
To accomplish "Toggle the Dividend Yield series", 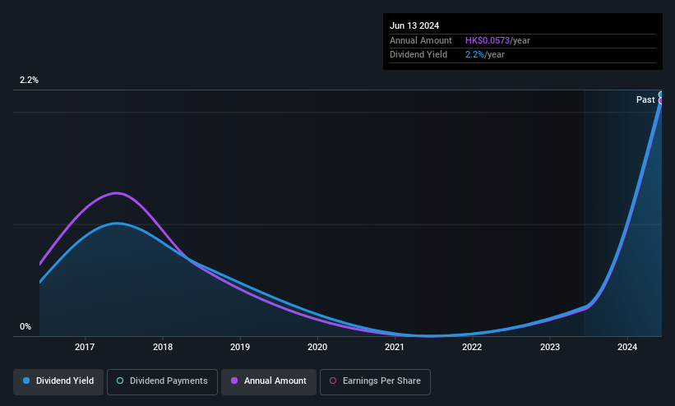I will 58,381.
